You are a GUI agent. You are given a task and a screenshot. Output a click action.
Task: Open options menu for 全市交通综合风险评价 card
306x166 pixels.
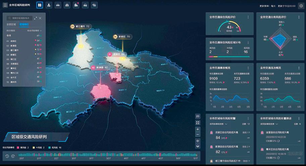(248, 17)
